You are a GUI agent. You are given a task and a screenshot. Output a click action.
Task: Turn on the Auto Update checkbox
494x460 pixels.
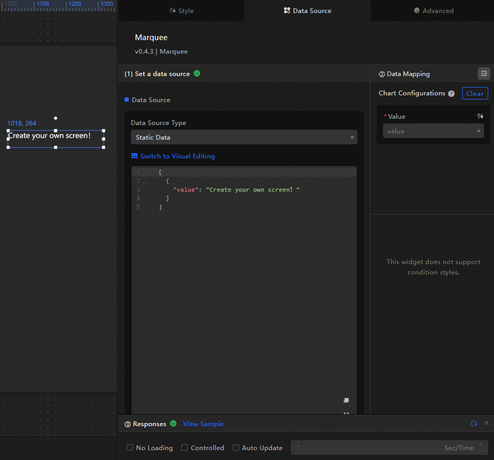(x=236, y=447)
